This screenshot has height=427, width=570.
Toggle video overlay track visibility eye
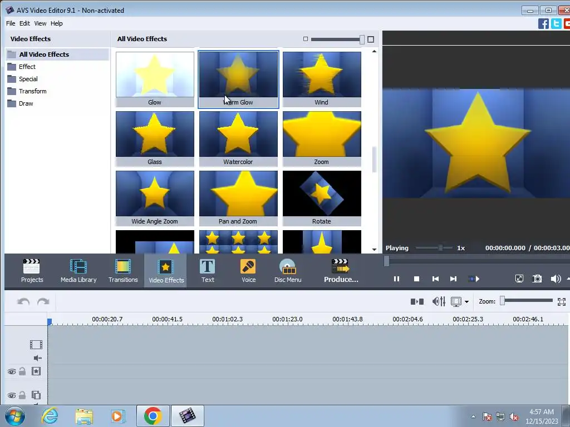12,395
